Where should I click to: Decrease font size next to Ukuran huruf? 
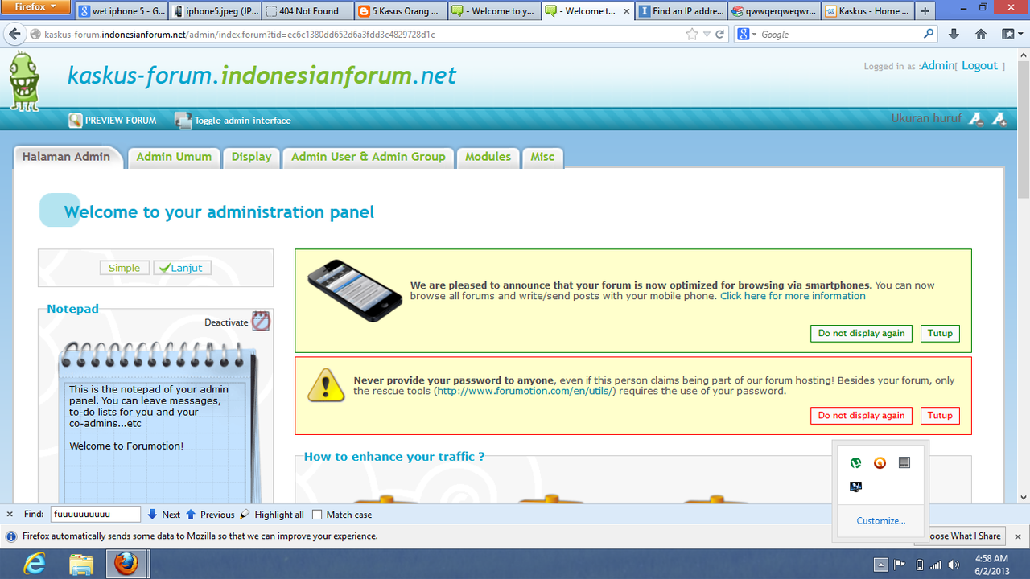(975, 119)
